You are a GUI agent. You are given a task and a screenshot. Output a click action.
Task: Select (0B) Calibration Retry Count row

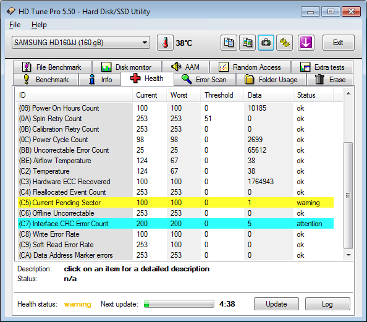[x=175, y=129]
